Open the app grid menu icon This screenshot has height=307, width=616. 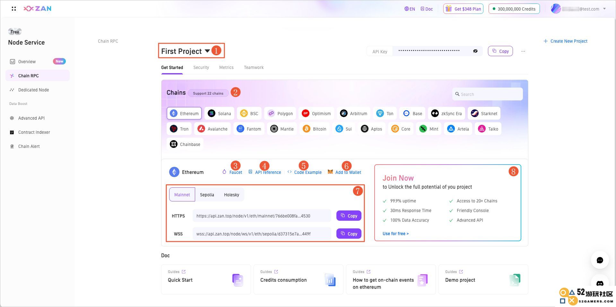click(14, 9)
